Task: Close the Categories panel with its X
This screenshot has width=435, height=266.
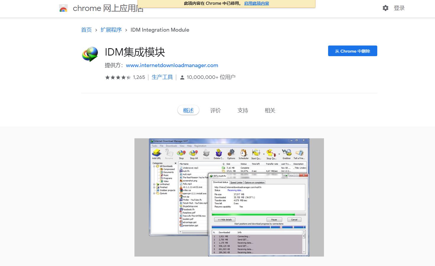Action: 175,163
